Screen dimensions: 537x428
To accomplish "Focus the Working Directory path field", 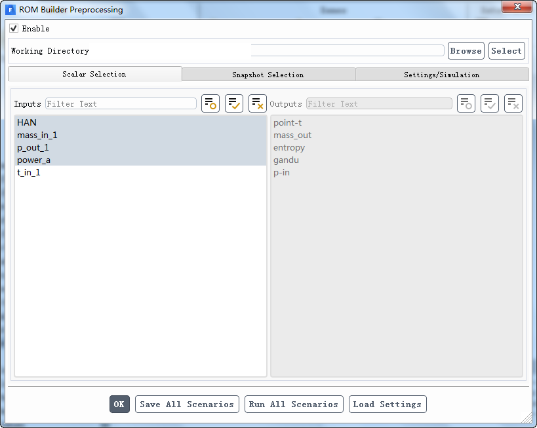I will click(x=348, y=50).
